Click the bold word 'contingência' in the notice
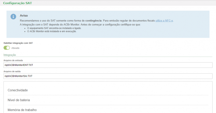 (93, 21)
